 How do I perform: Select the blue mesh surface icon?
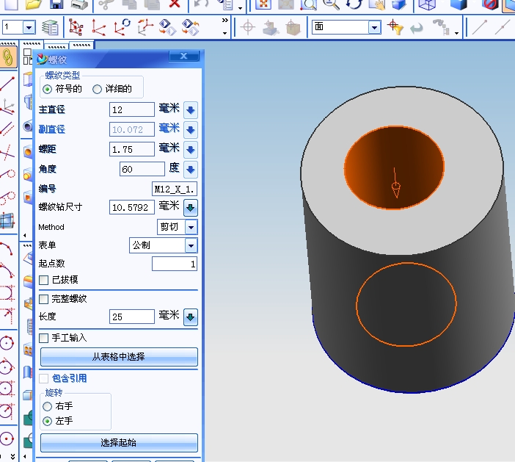tap(8, 220)
